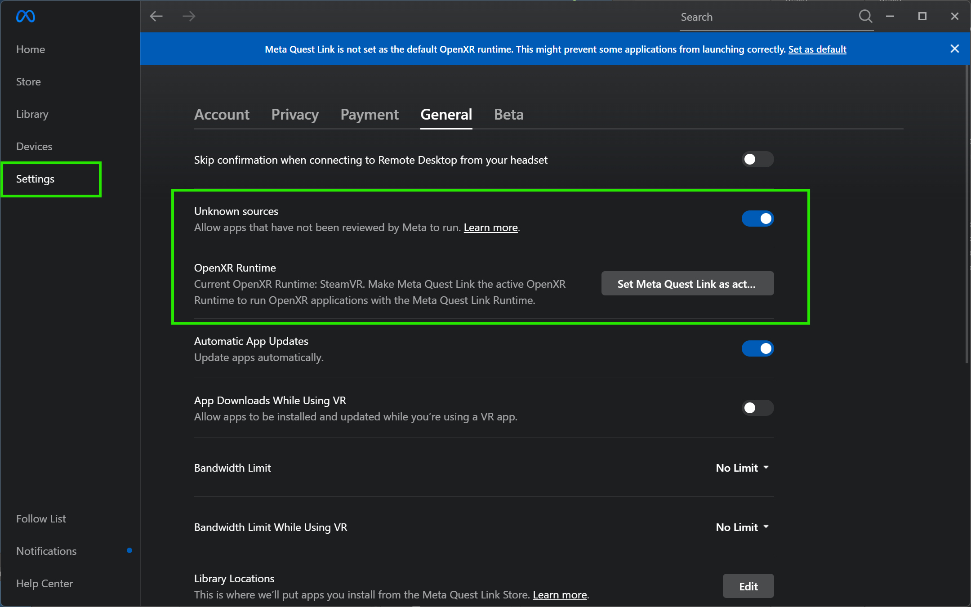Close the Meta Quest Link window

click(955, 17)
